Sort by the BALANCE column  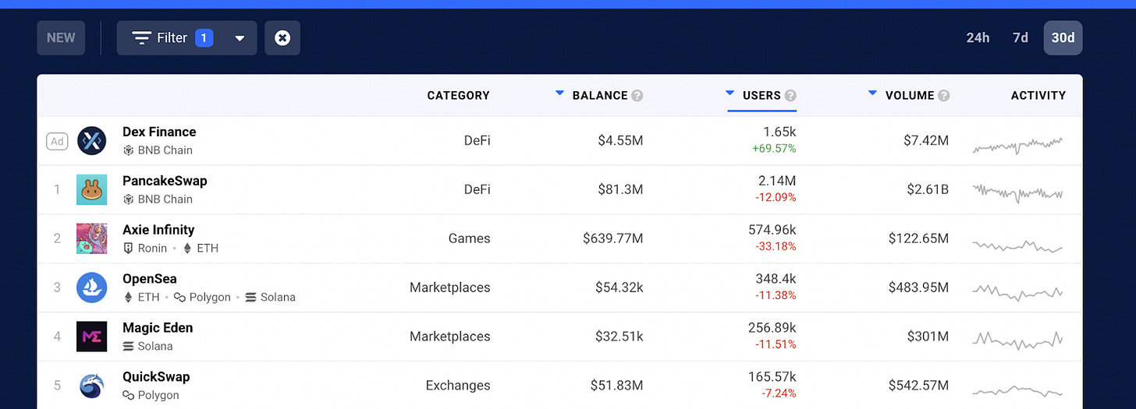point(599,95)
